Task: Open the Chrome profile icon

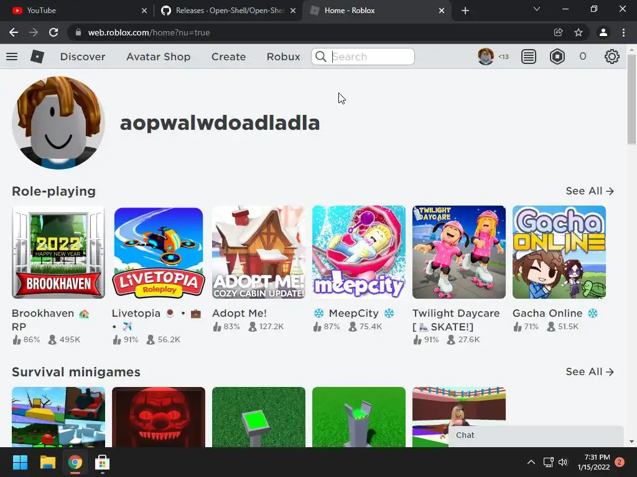Action: 603,32
